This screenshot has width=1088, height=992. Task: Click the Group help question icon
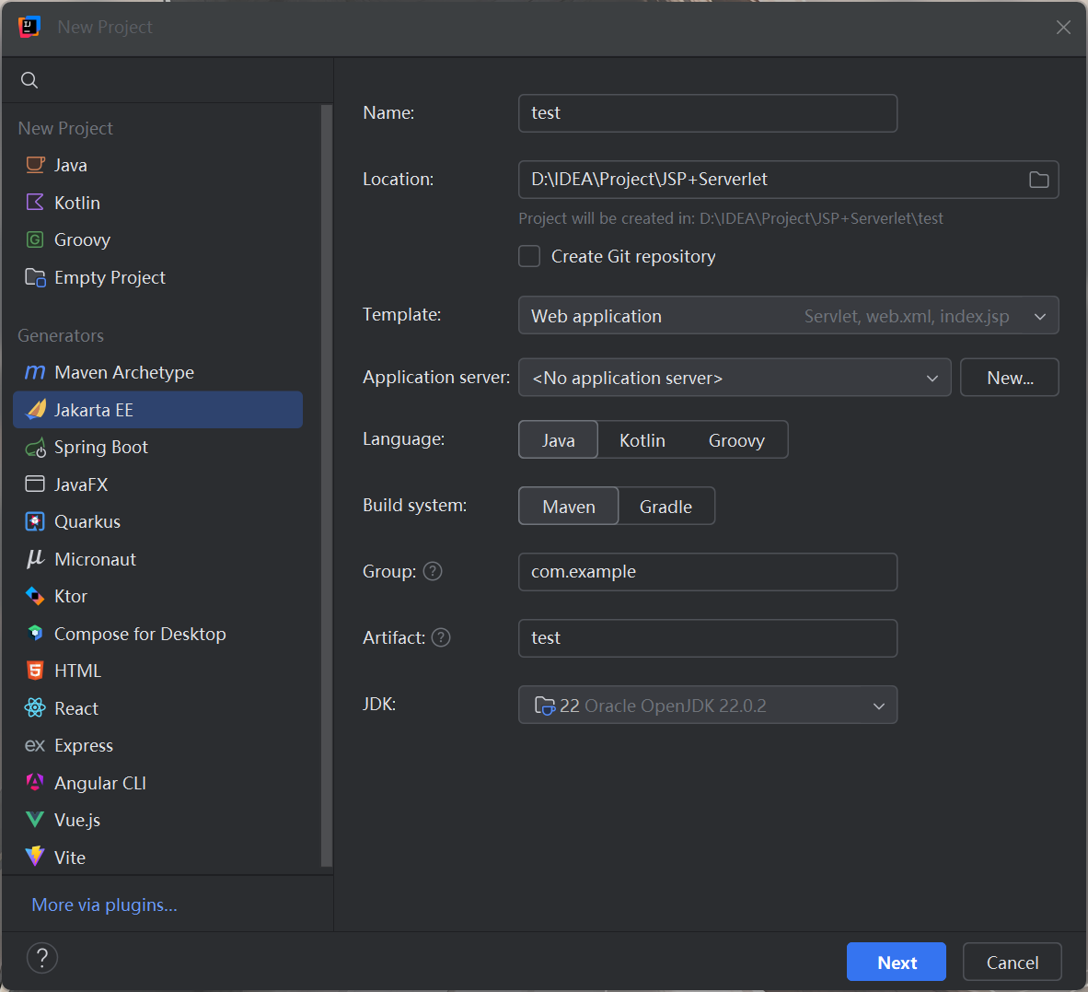[433, 571]
